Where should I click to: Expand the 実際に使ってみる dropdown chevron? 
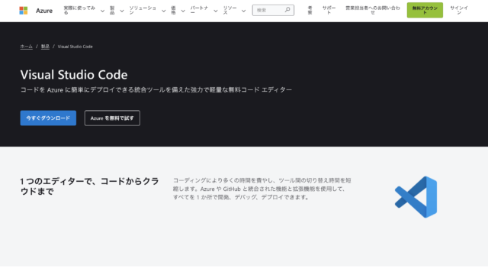pos(102,11)
